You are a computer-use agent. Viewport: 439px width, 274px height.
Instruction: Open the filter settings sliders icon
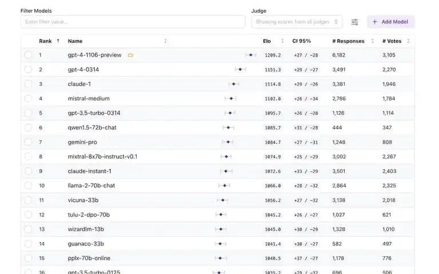[x=354, y=22]
